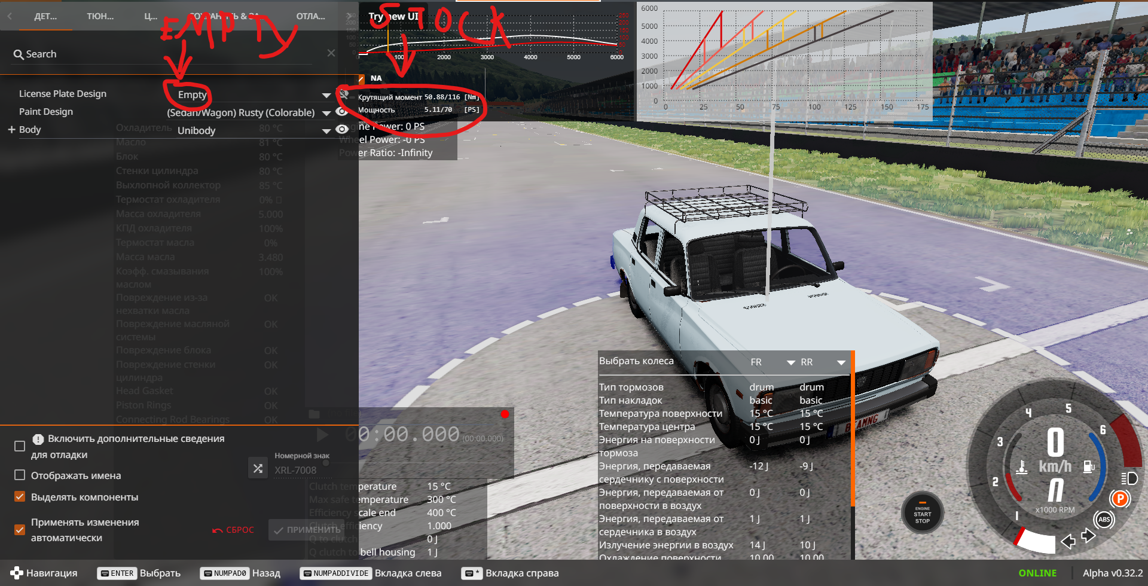Toggle Body part visibility eye
Image resolution: width=1148 pixels, height=586 pixels.
[342, 130]
